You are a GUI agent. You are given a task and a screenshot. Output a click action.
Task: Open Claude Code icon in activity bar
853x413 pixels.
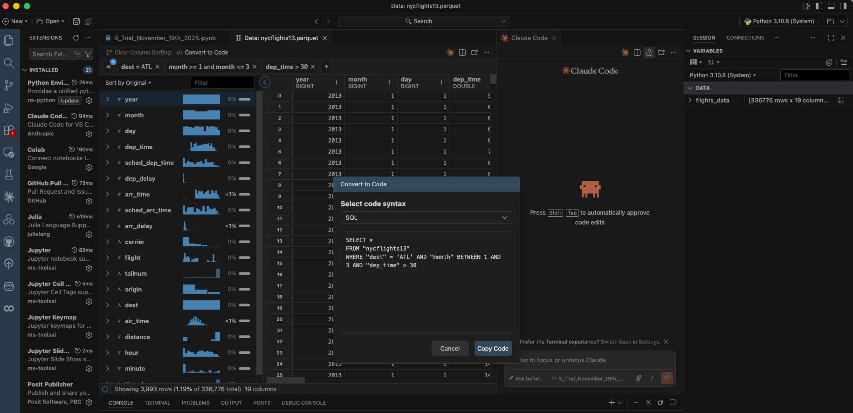click(x=8, y=197)
